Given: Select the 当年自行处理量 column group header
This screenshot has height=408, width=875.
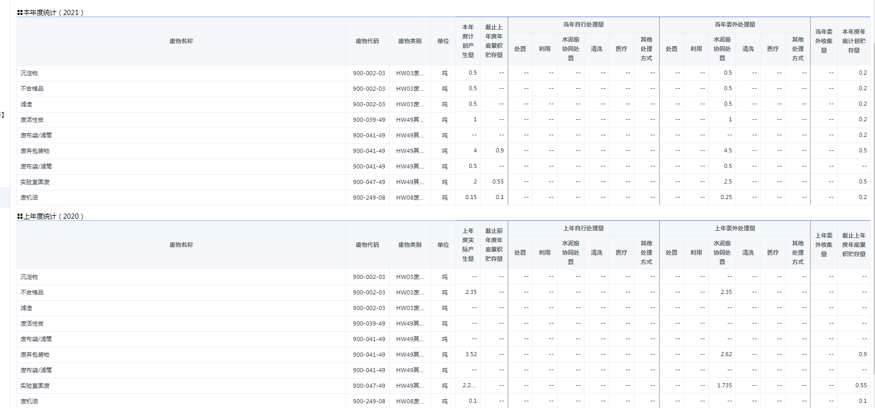Looking at the screenshot, I should tap(583, 24).
